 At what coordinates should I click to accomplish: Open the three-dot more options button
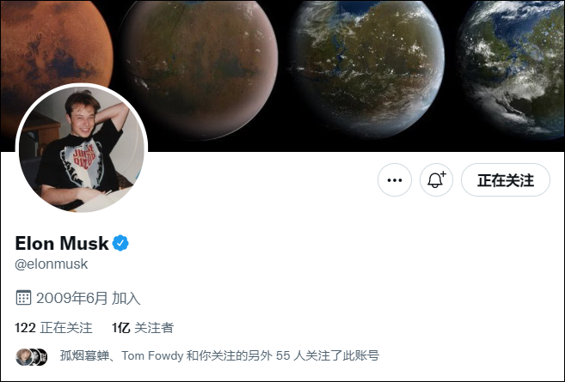pos(395,180)
